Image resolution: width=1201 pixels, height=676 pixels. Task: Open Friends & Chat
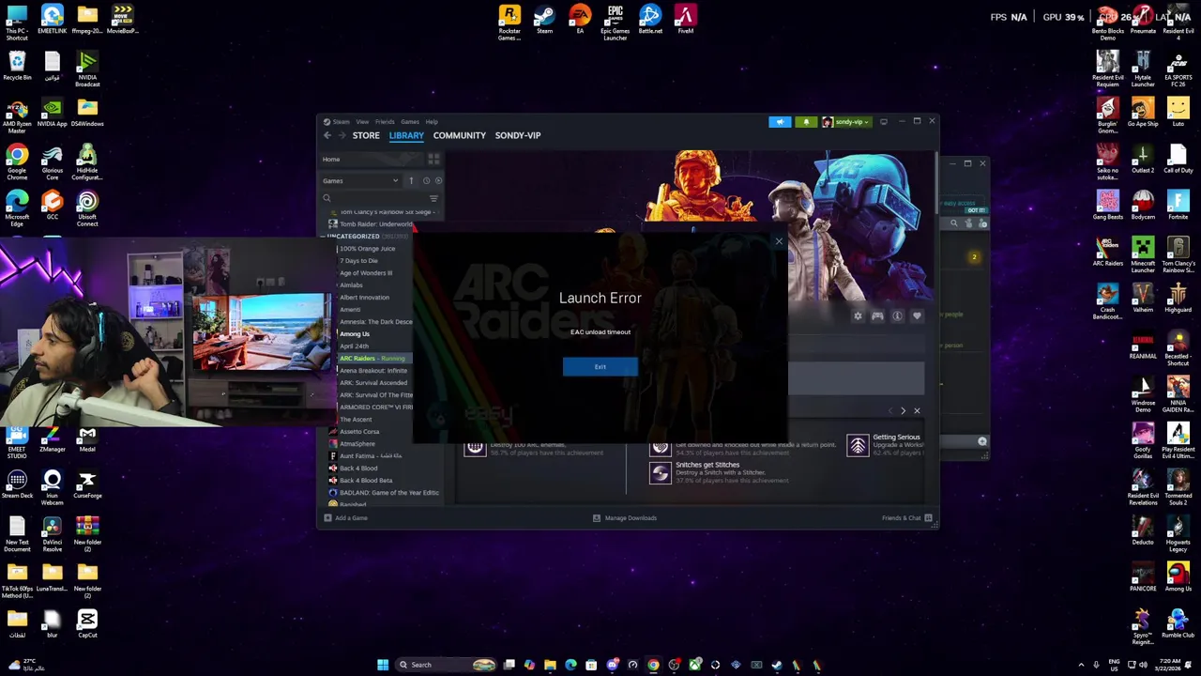click(906, 518)
